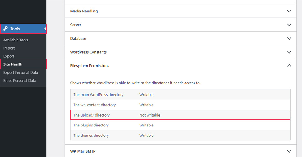Expand the Database section chevron
Image resolution: width=302 pixels, height=157 pixels.
coord(289,39)
